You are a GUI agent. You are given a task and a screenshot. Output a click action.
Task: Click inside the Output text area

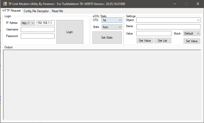coord(102,85)
